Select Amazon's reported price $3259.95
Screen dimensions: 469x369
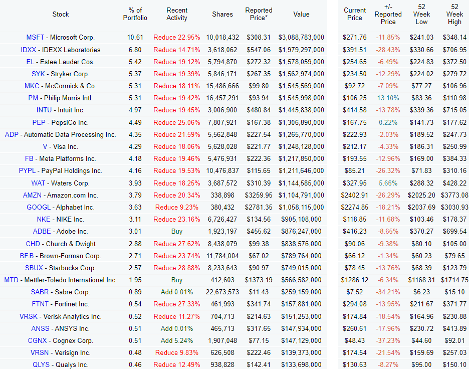click(x=259, y=195)
